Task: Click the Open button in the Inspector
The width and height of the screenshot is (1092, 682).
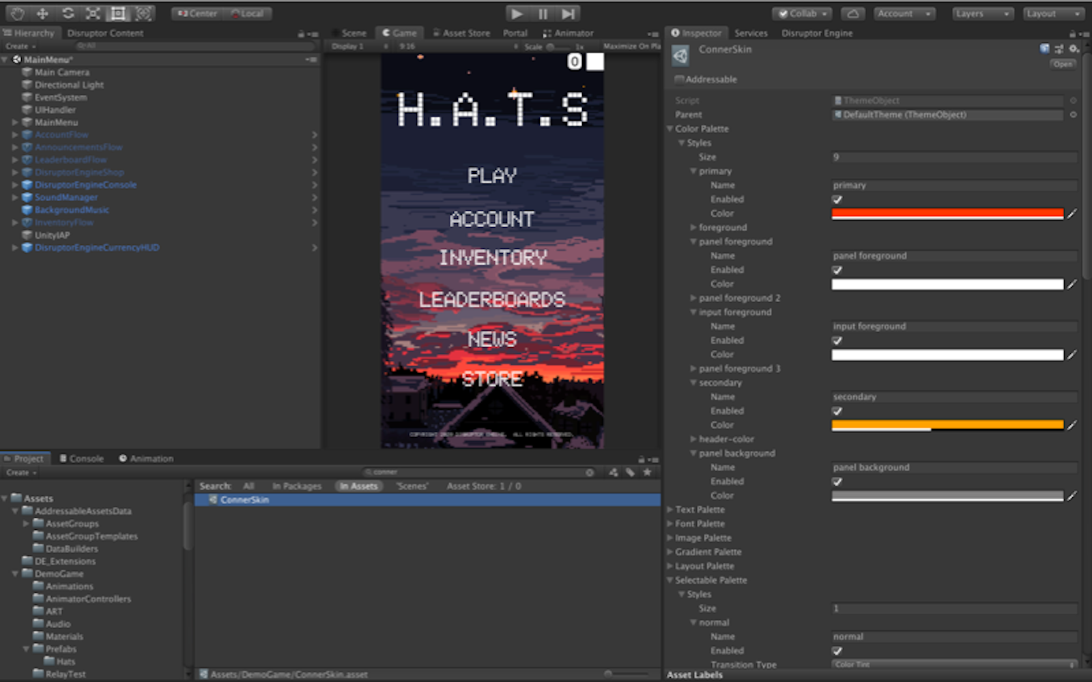Action: (1062, 63)
